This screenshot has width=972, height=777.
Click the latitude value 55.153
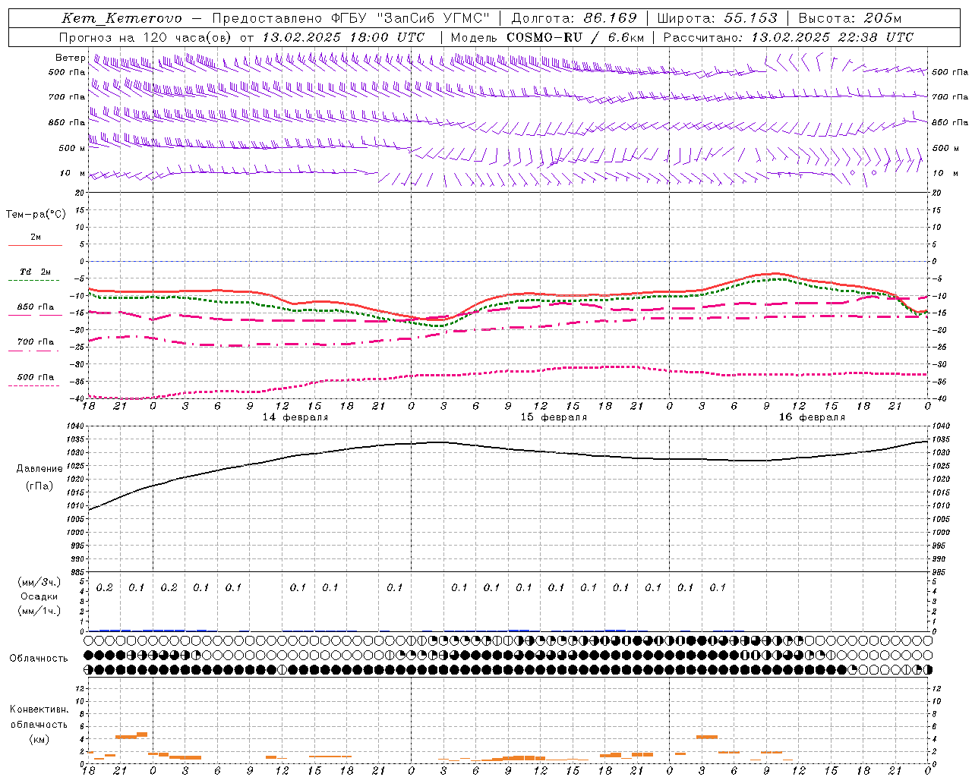pyautogui.click(x=750, y=18)
